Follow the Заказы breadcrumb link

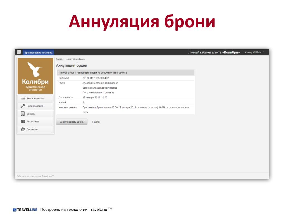[x=60, y=59]
